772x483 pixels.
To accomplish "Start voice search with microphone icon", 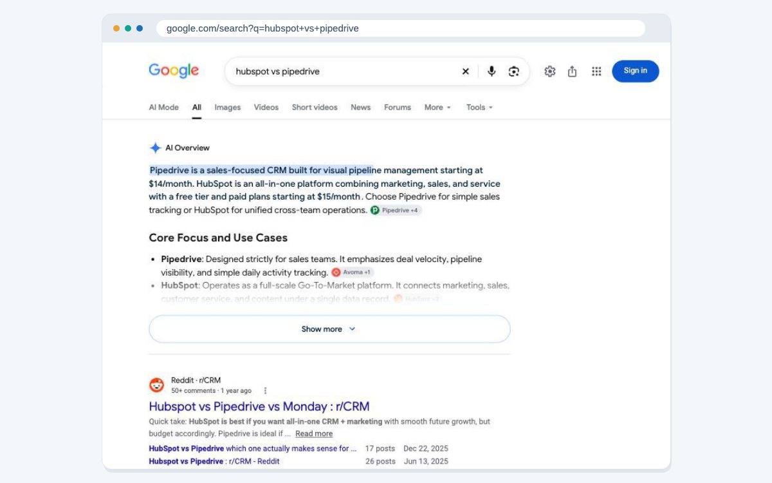I will click(x=492, y=71).
